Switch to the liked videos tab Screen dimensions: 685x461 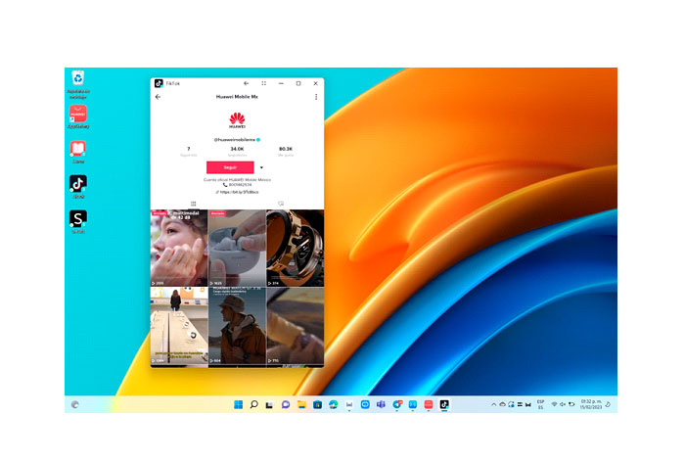(x=281, y=204)
